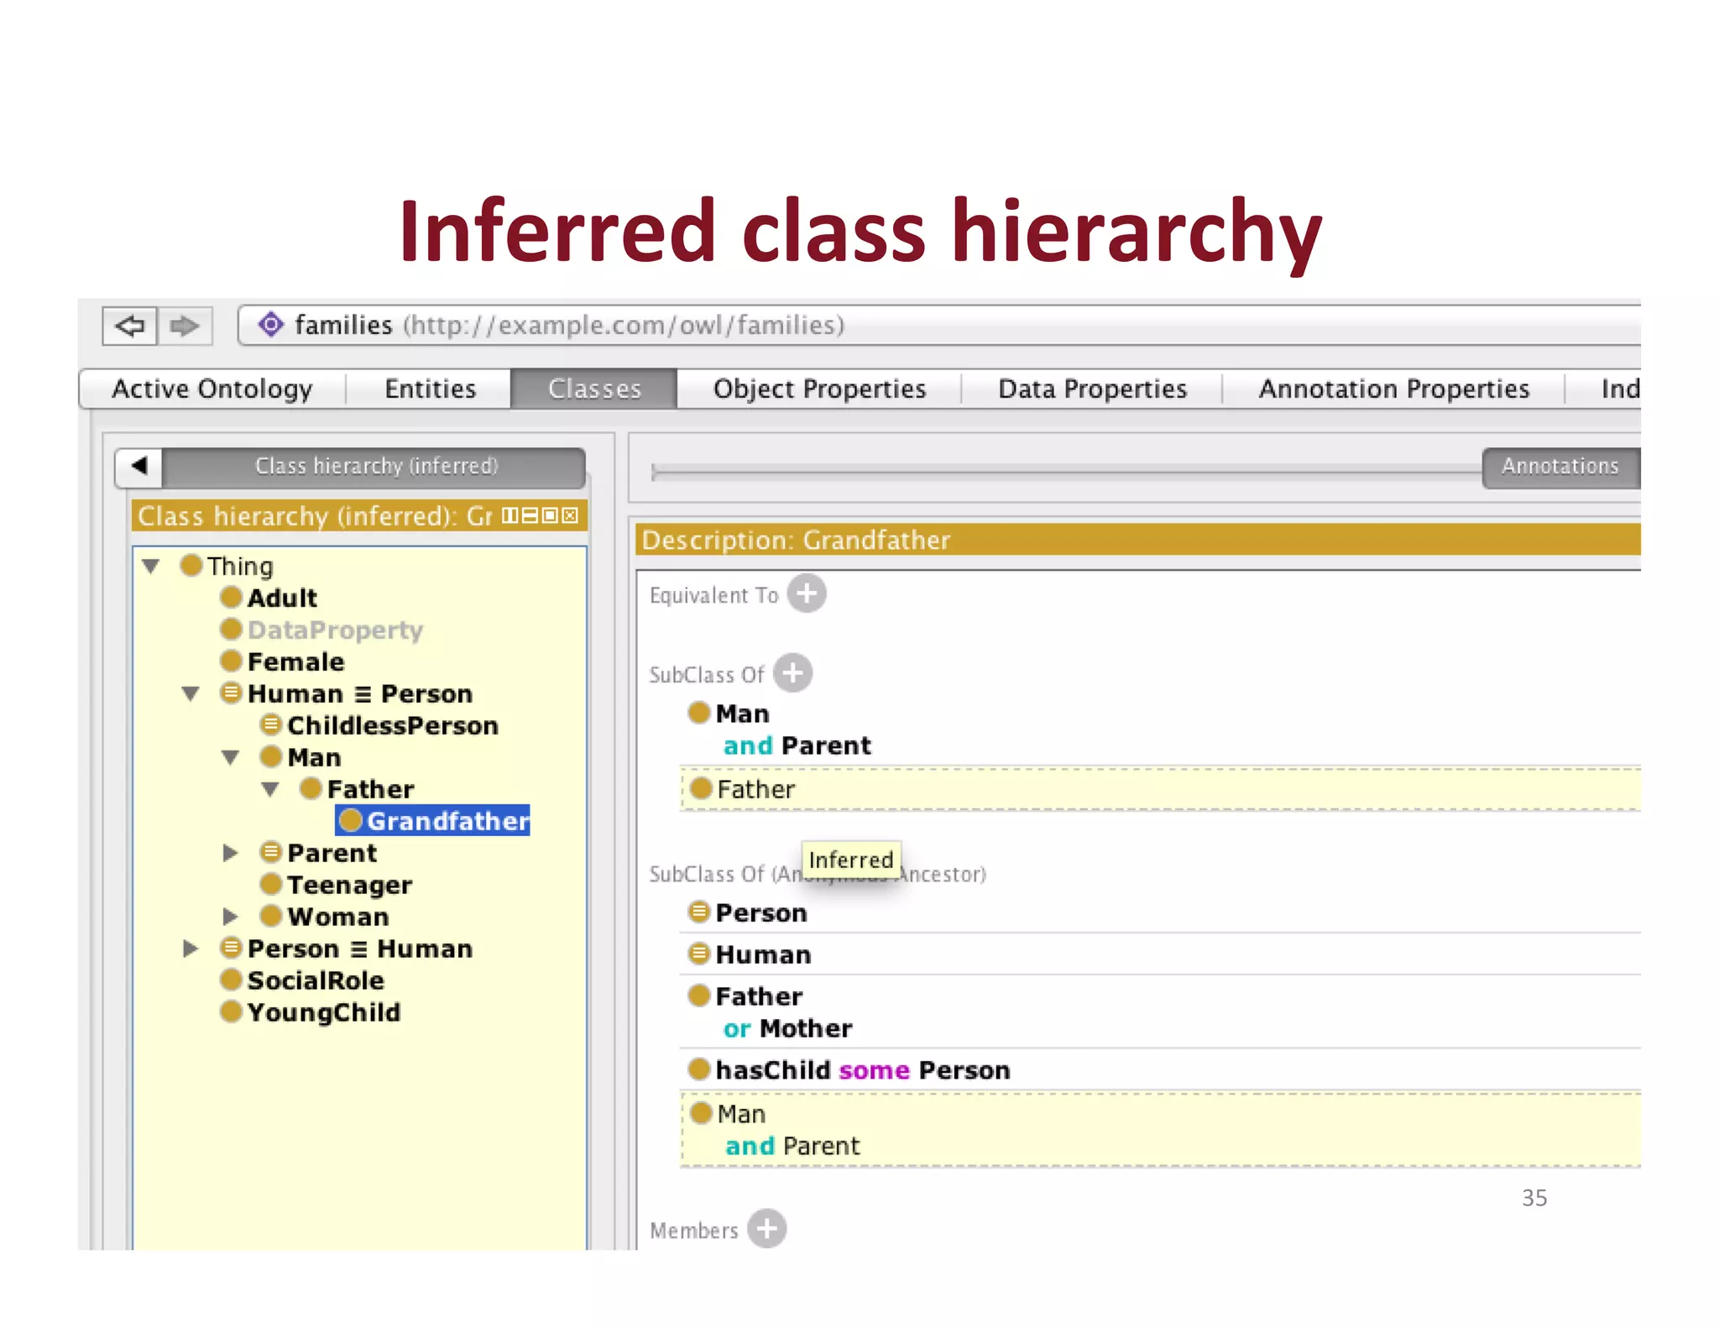Click the ontology diamond icon beside families
The image size is (1719, 1328).
click(270, 324)
